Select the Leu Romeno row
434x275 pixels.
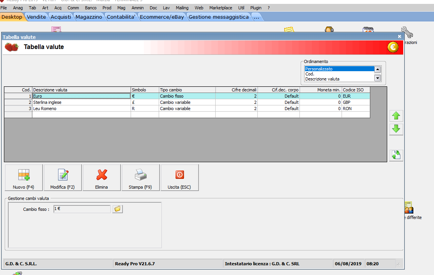[x=187, y=109]
